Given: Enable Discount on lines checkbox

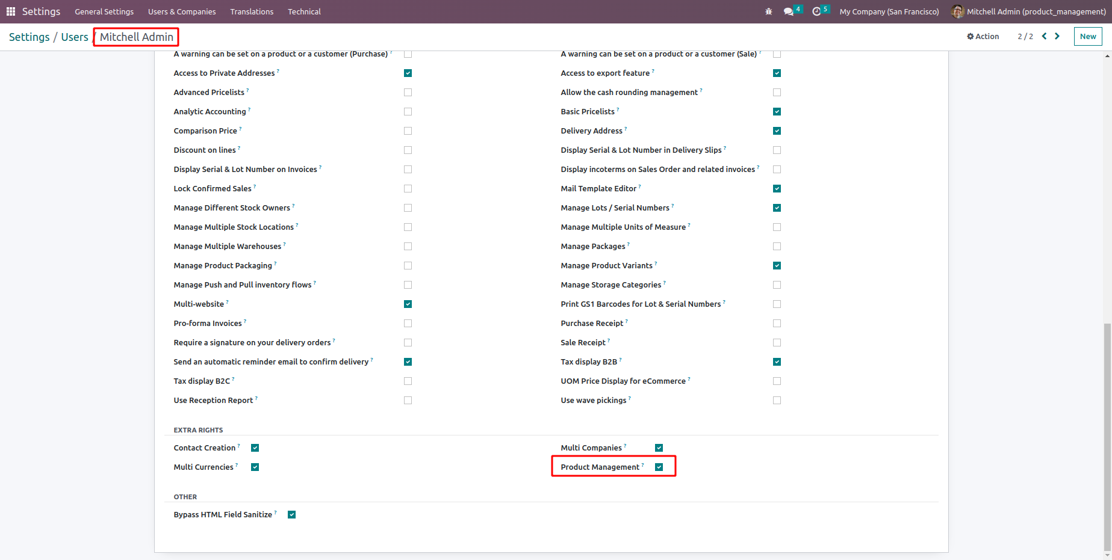Looking at the screenshot, I should (x=408, y=150).
